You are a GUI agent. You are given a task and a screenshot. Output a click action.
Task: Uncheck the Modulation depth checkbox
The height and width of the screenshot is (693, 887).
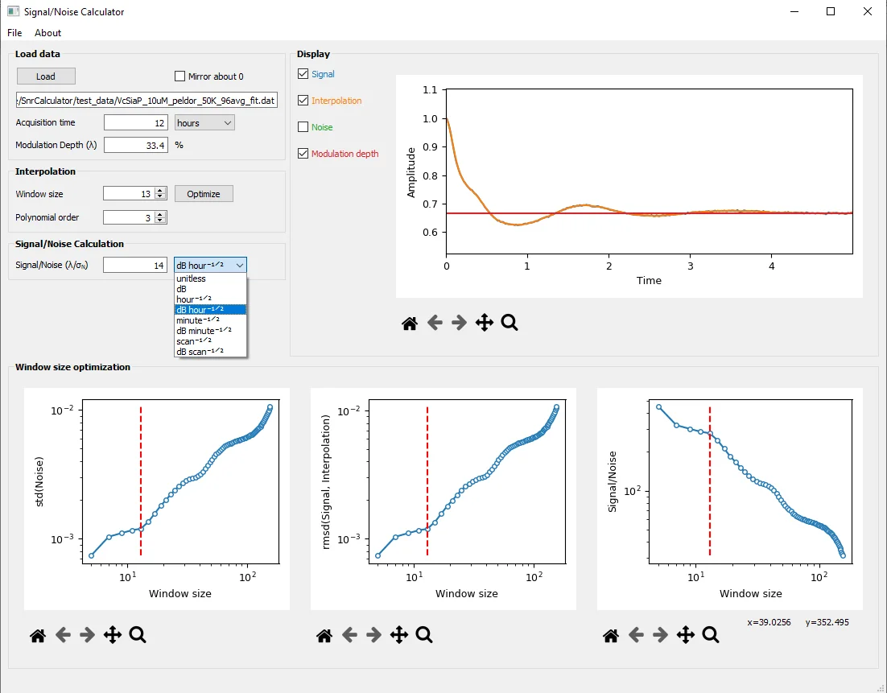click(303, 154)
